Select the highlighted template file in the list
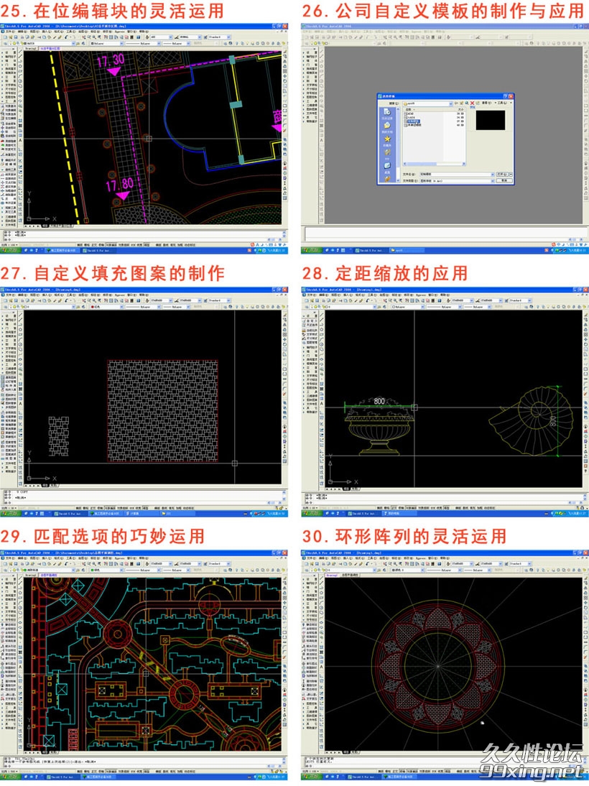Screen dimensions: 589x786 [414, 121]
